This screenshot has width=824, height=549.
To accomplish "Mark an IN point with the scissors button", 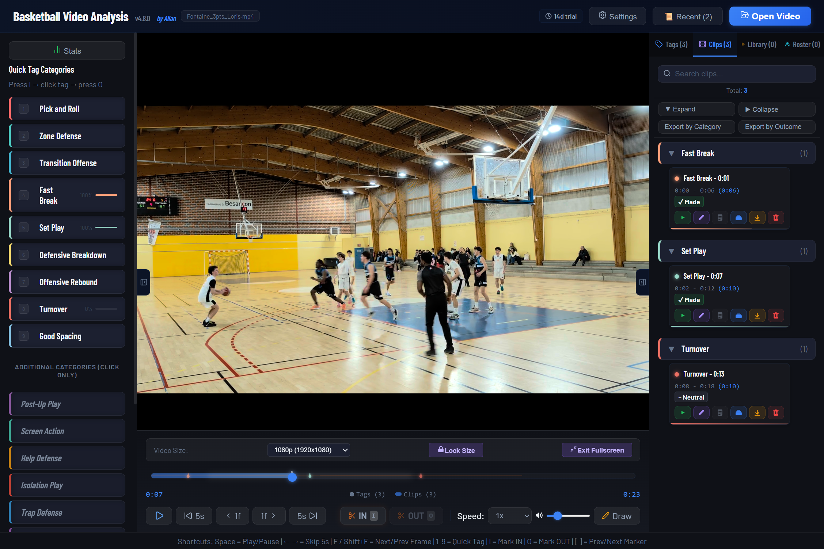I will (362, 515).
